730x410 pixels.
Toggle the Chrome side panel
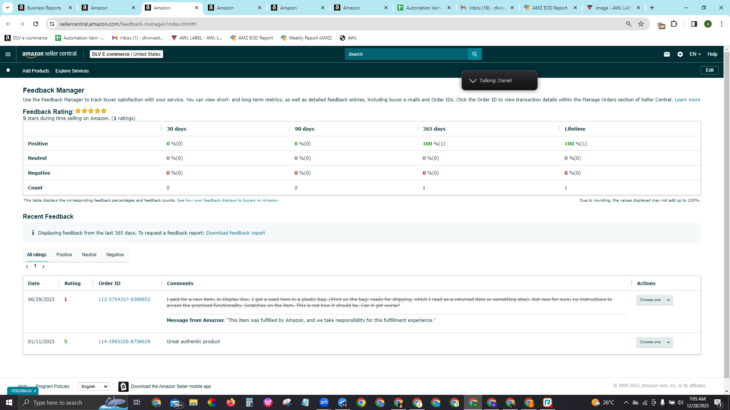694,24
